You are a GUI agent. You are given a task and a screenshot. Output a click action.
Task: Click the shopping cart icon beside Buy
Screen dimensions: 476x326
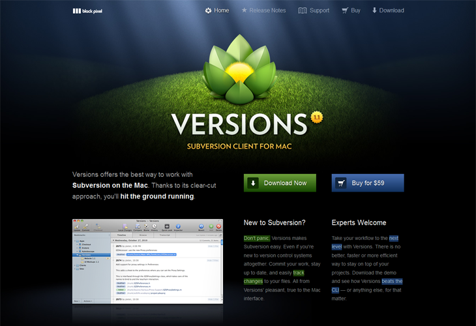click(x=345, y=10)
